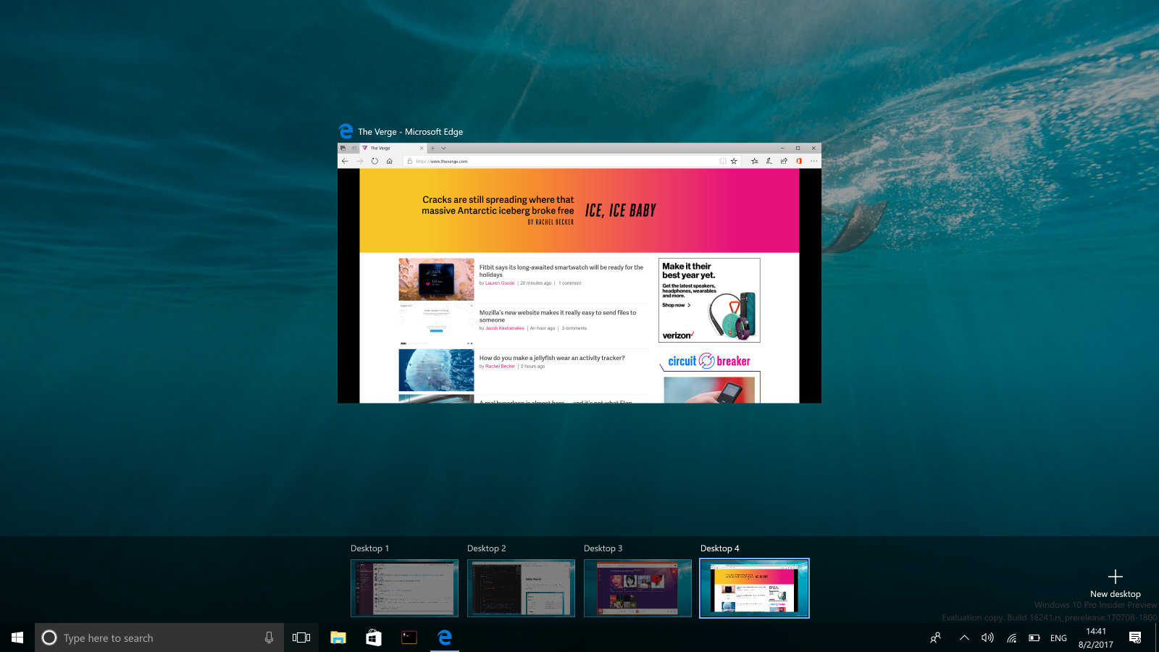Viewport: 1159px width, 652px height.
Task: Click the Edge back arrow
Action: click(x=345, y=161)
